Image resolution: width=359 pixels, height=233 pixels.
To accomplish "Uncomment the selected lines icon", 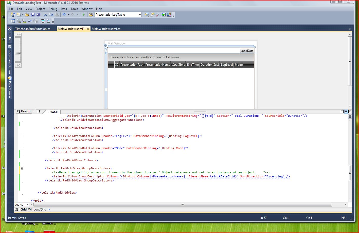I will [48, 21].
